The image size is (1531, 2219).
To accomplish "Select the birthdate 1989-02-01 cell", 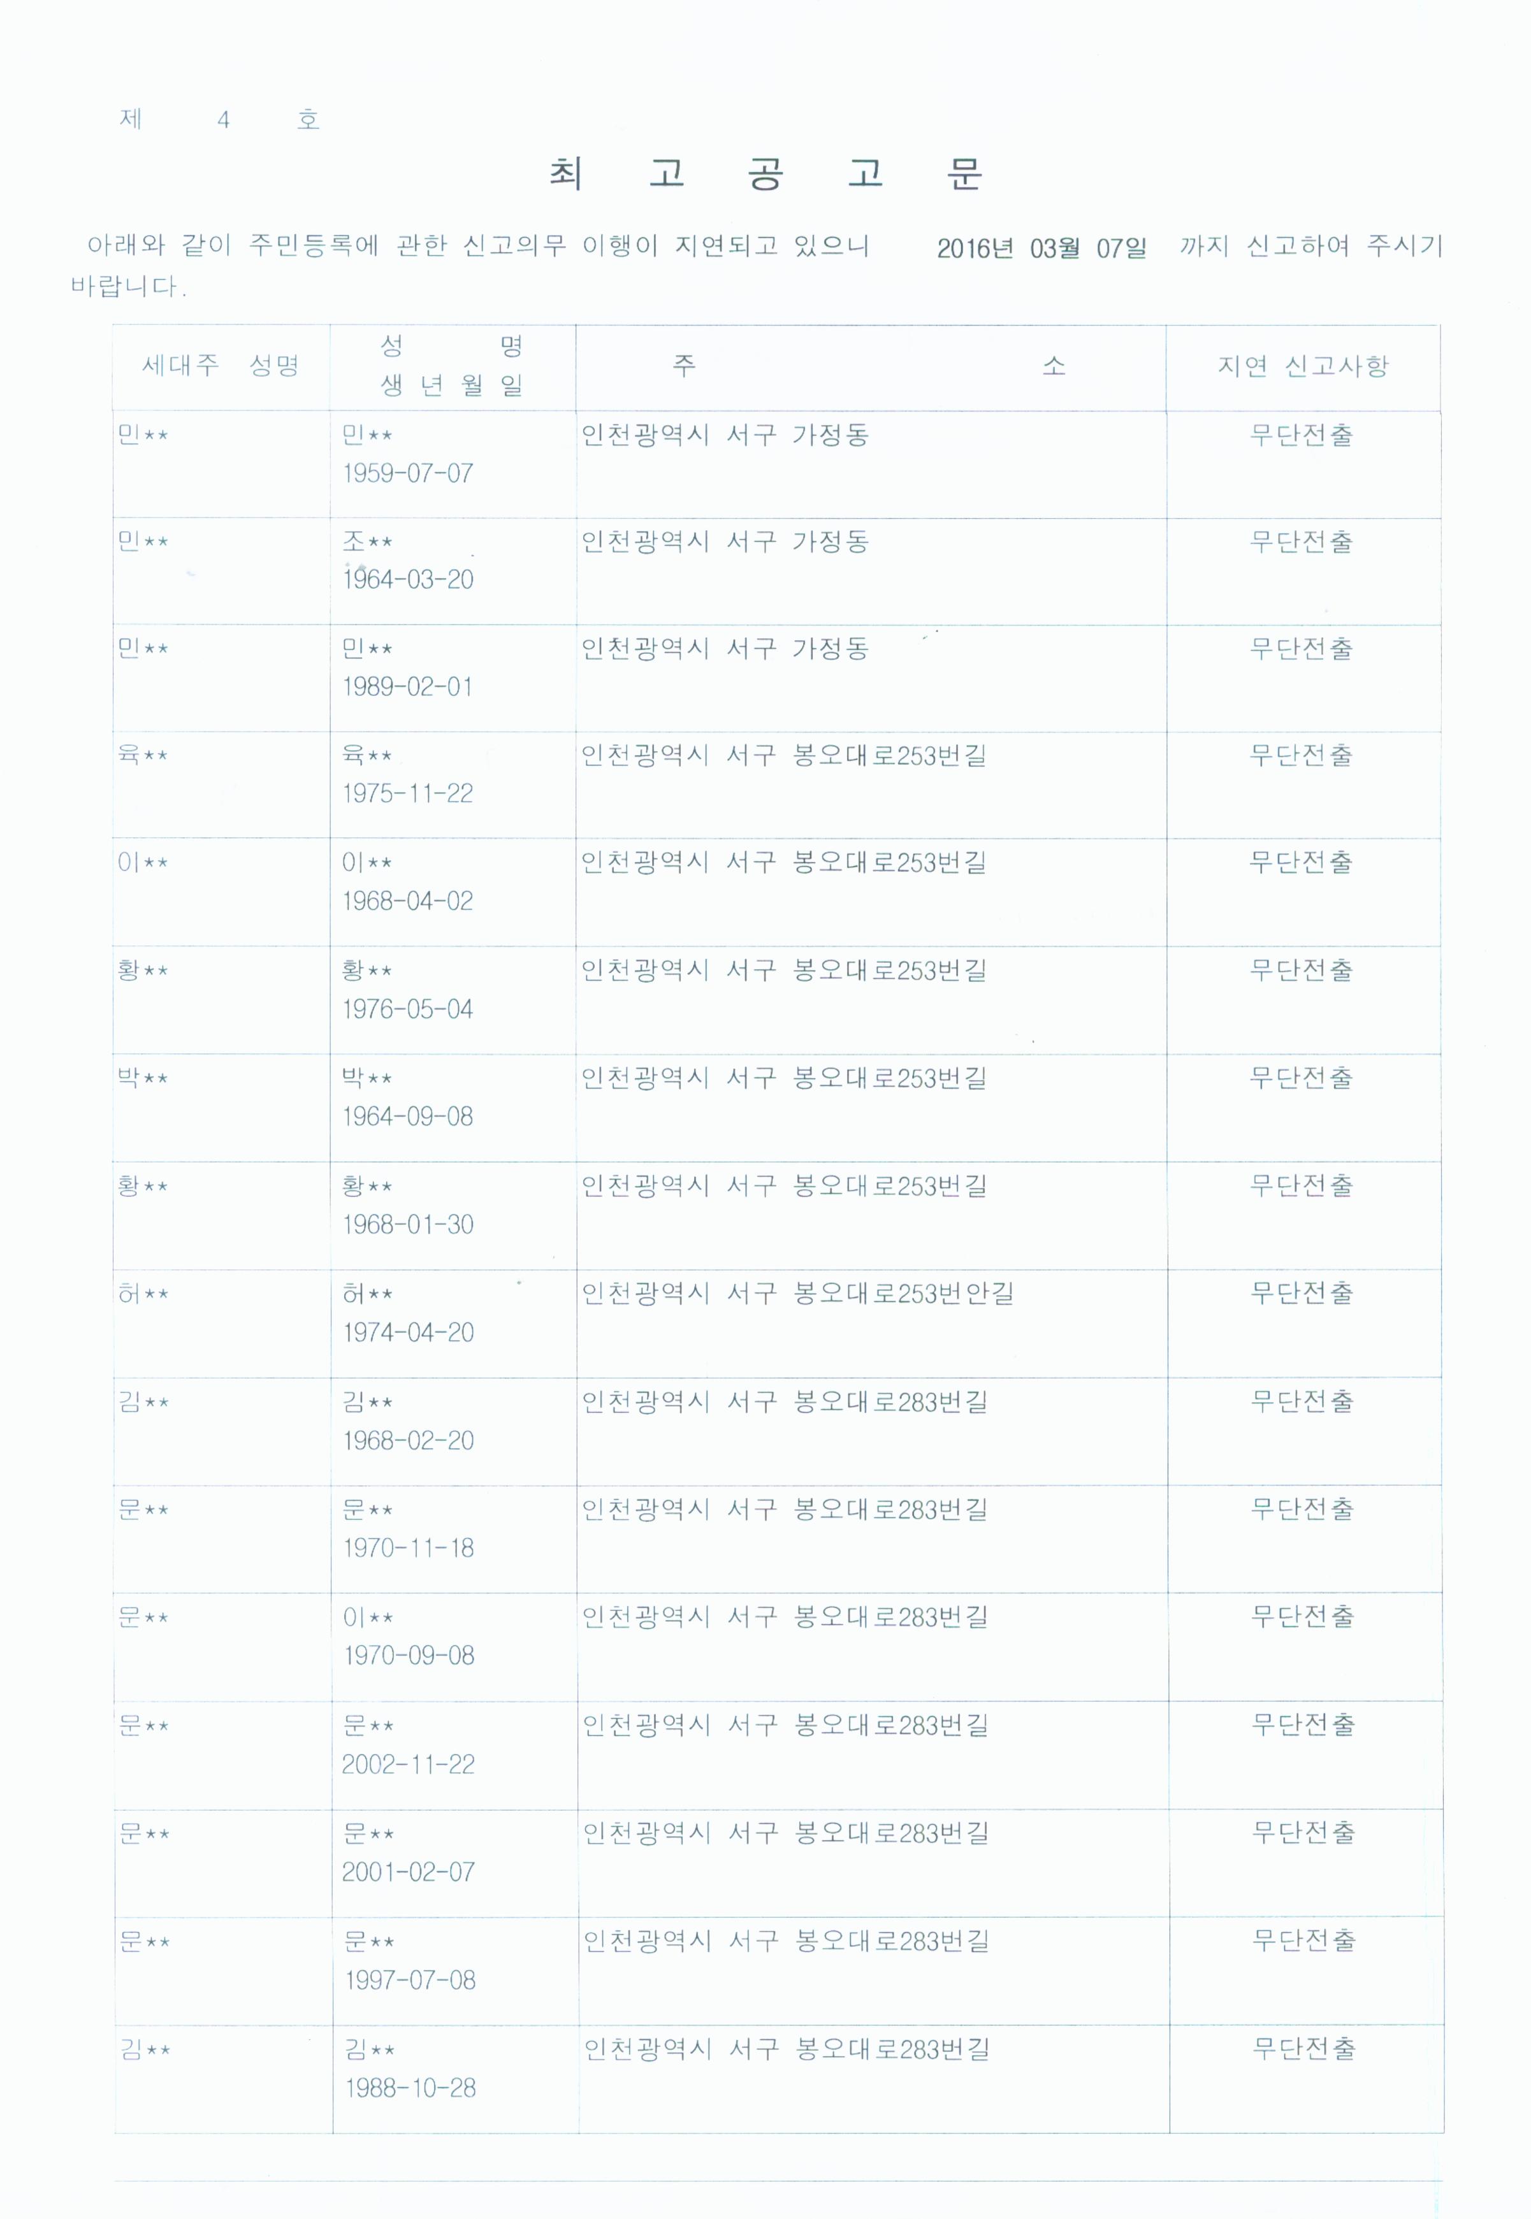I will [408, 686].
